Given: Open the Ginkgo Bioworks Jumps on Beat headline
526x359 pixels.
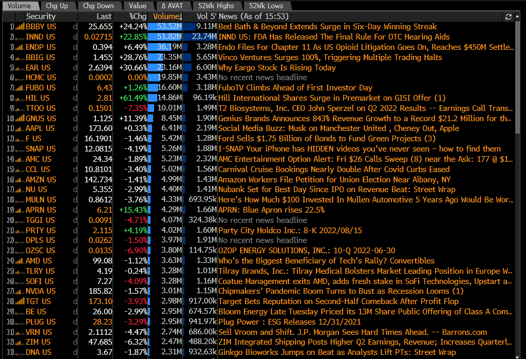Looking at the screenshot, I should [x=337, y=352].
